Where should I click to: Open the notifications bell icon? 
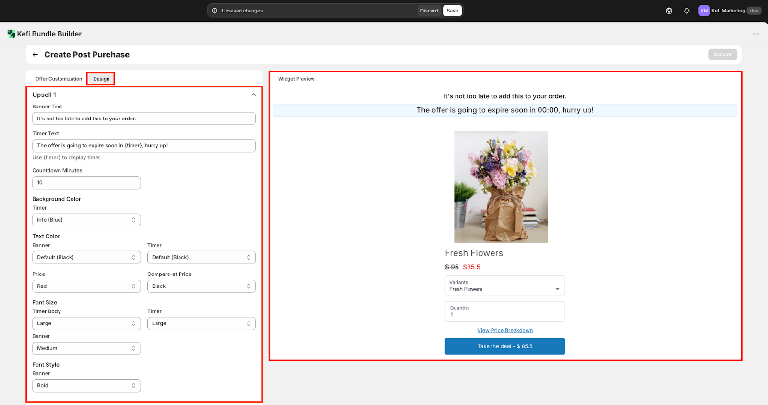[x=687, y=11]
